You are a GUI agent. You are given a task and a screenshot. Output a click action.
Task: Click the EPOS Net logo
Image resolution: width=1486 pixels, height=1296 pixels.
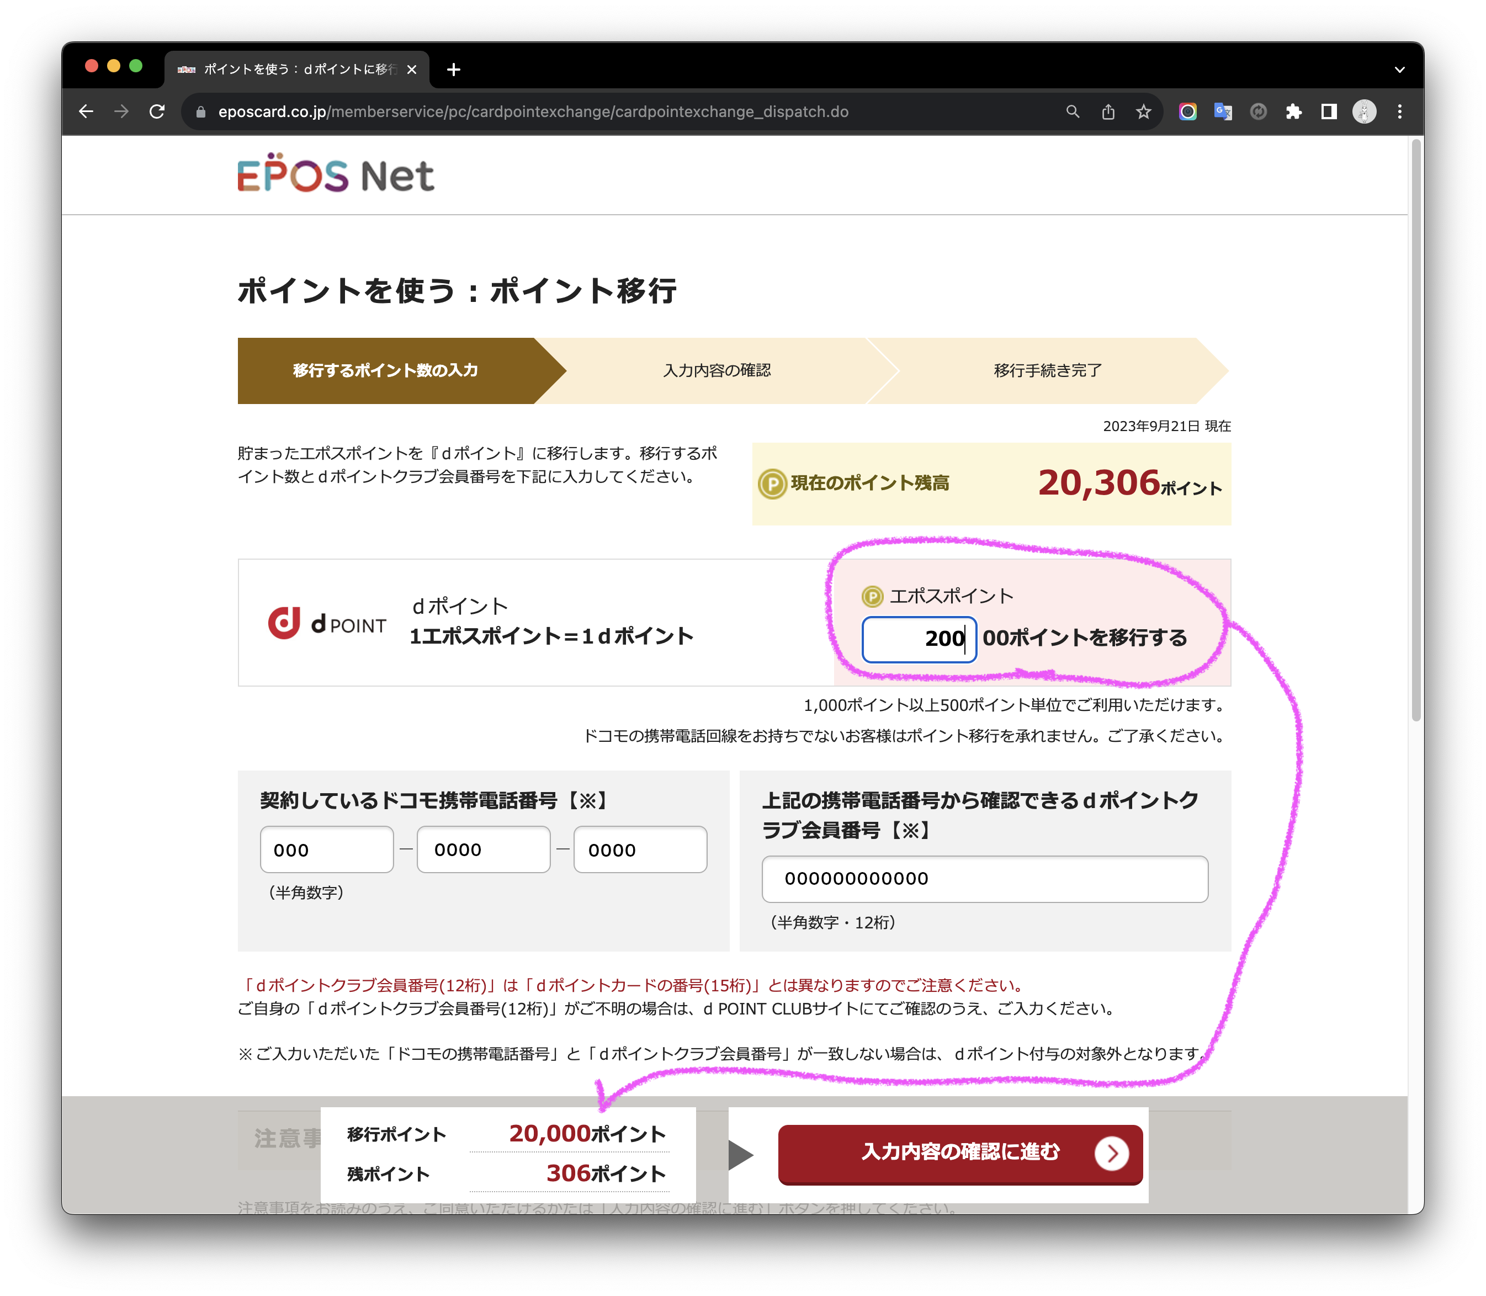tap(336, 173)
